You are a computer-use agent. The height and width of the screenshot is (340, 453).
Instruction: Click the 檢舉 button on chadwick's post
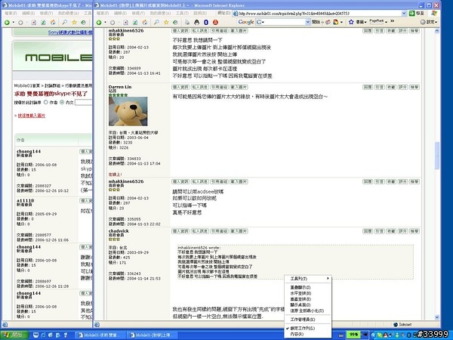pos(414,231)
